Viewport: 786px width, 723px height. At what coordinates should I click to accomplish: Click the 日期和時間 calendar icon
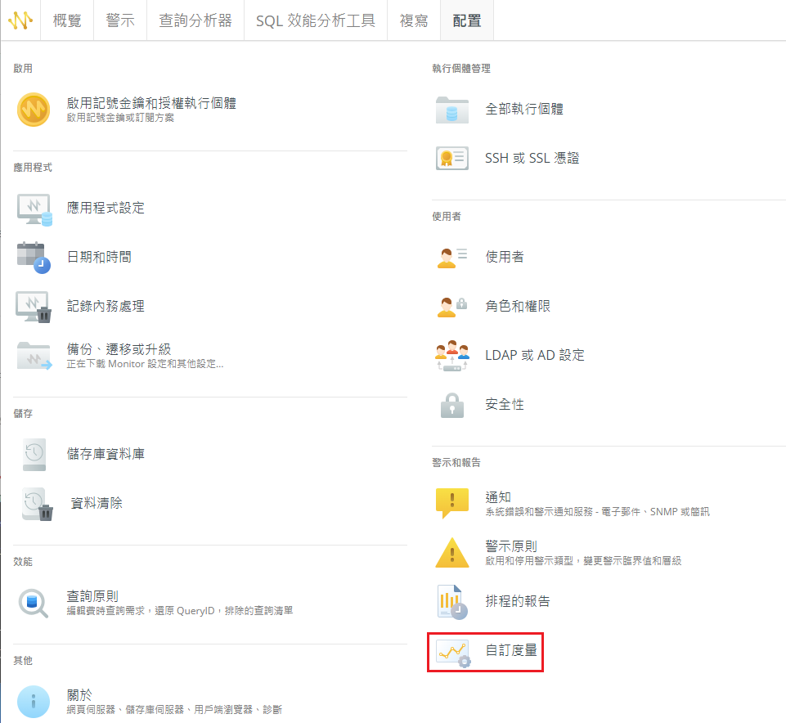[x=34, y=258]
